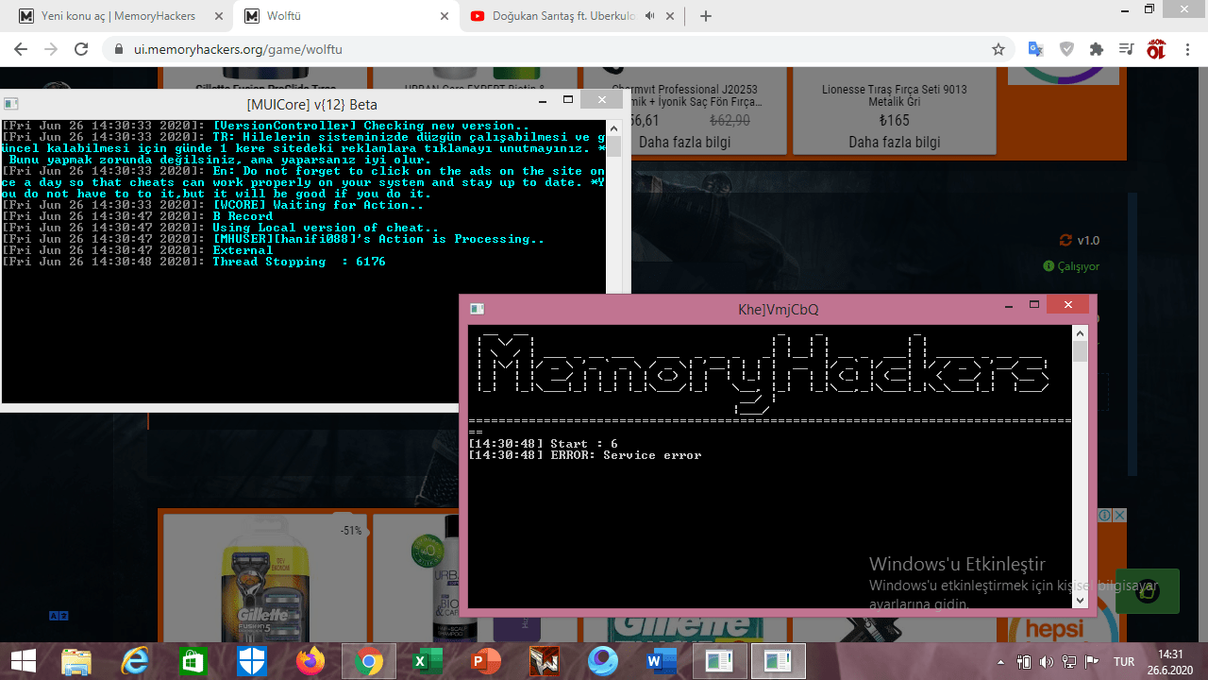Open the Windows Start menu
The width and height of the screenshot is (1208, 680).
pos(23,661)
